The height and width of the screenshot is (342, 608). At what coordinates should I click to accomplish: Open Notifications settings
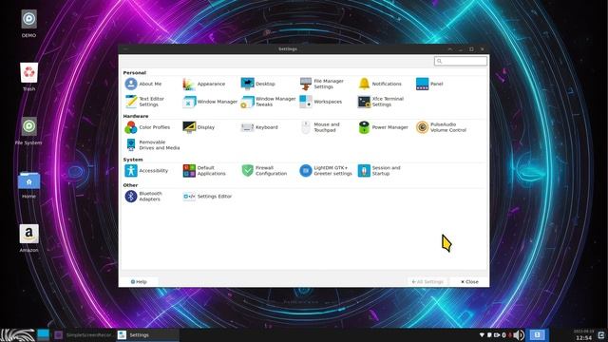point(380,84)
